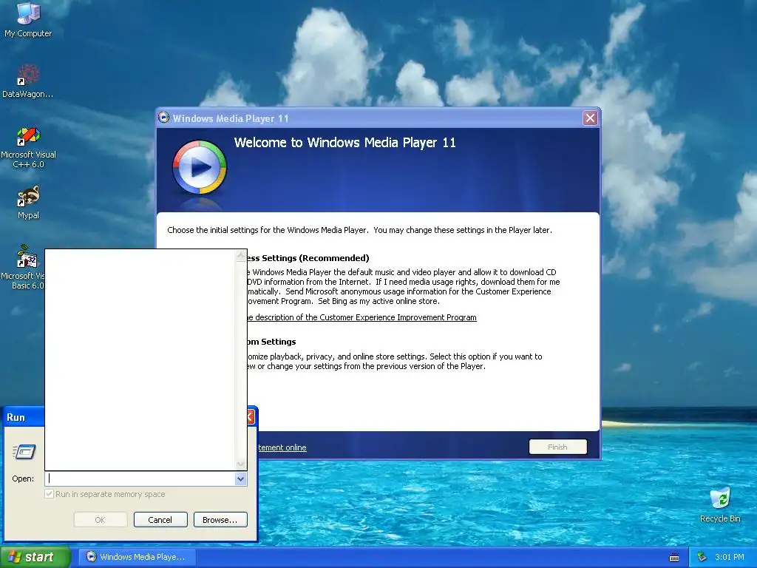Open the privacy statement online link

pyautogui.click(x=282, y=447)
